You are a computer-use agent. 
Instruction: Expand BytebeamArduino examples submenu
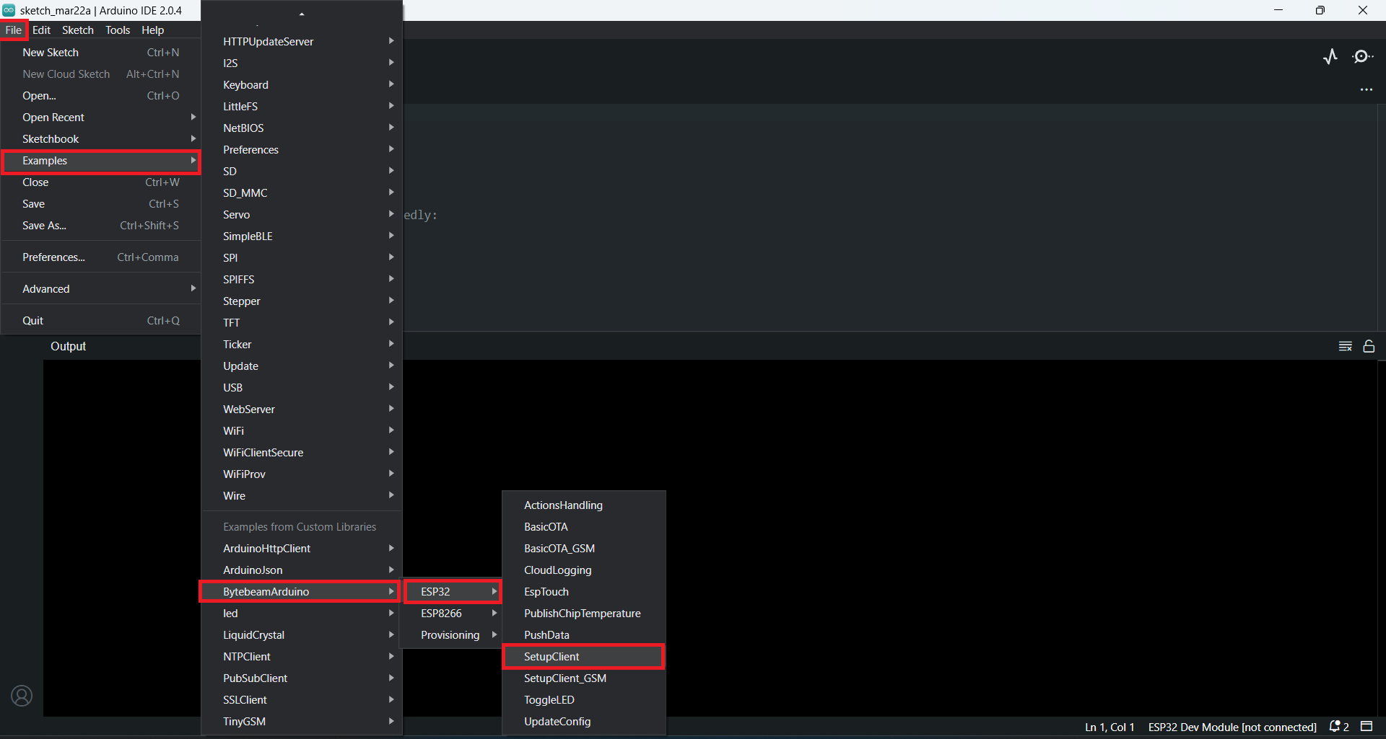coord(301,592)
